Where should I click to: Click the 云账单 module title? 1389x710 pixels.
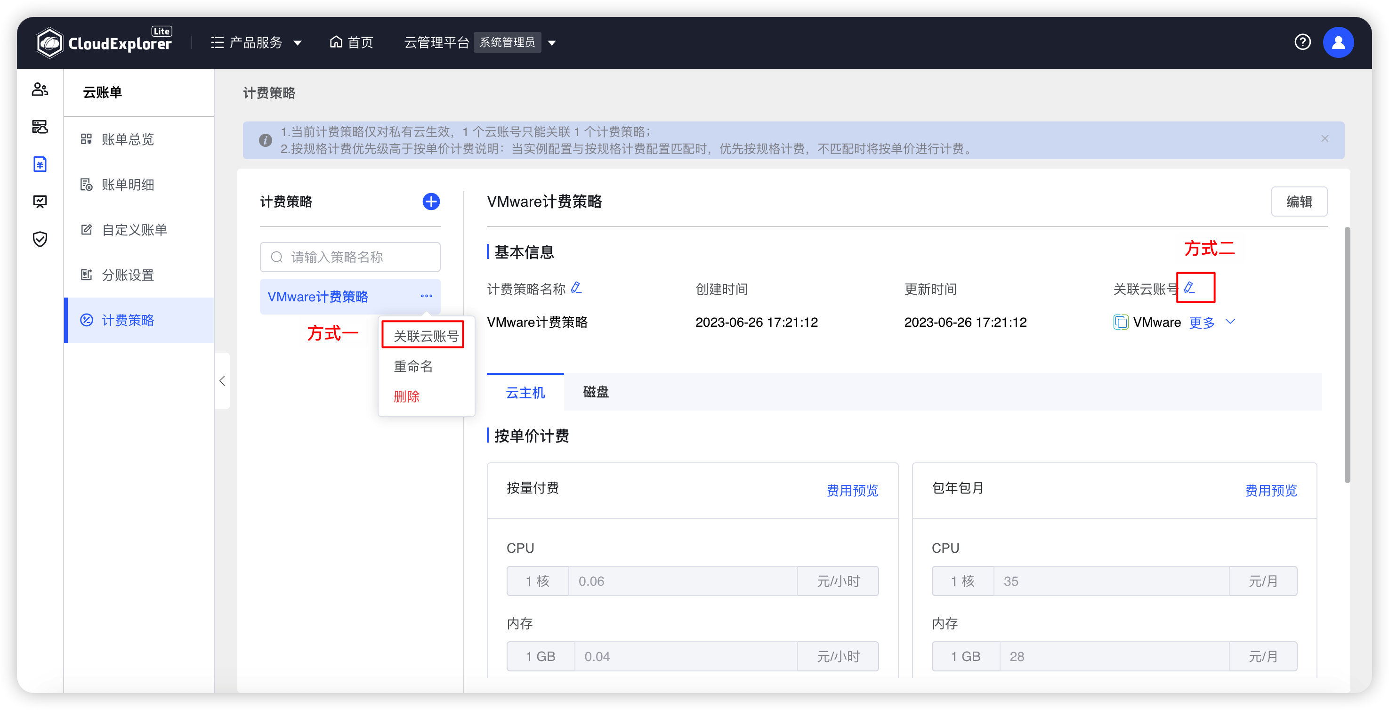pos(103,92)
